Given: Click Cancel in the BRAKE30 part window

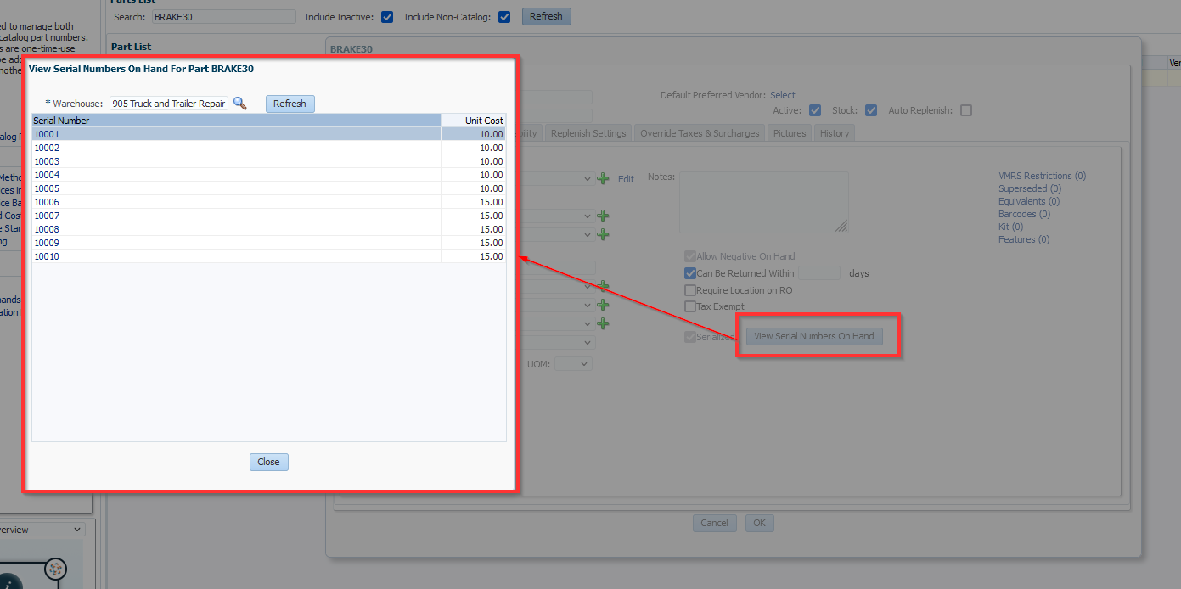Looking at the screenshot, I should click(714, 523).
